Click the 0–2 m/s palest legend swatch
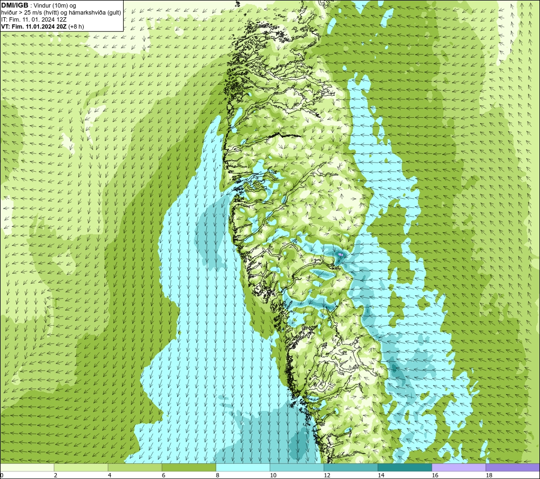The image size is (540, 479). 27,468
